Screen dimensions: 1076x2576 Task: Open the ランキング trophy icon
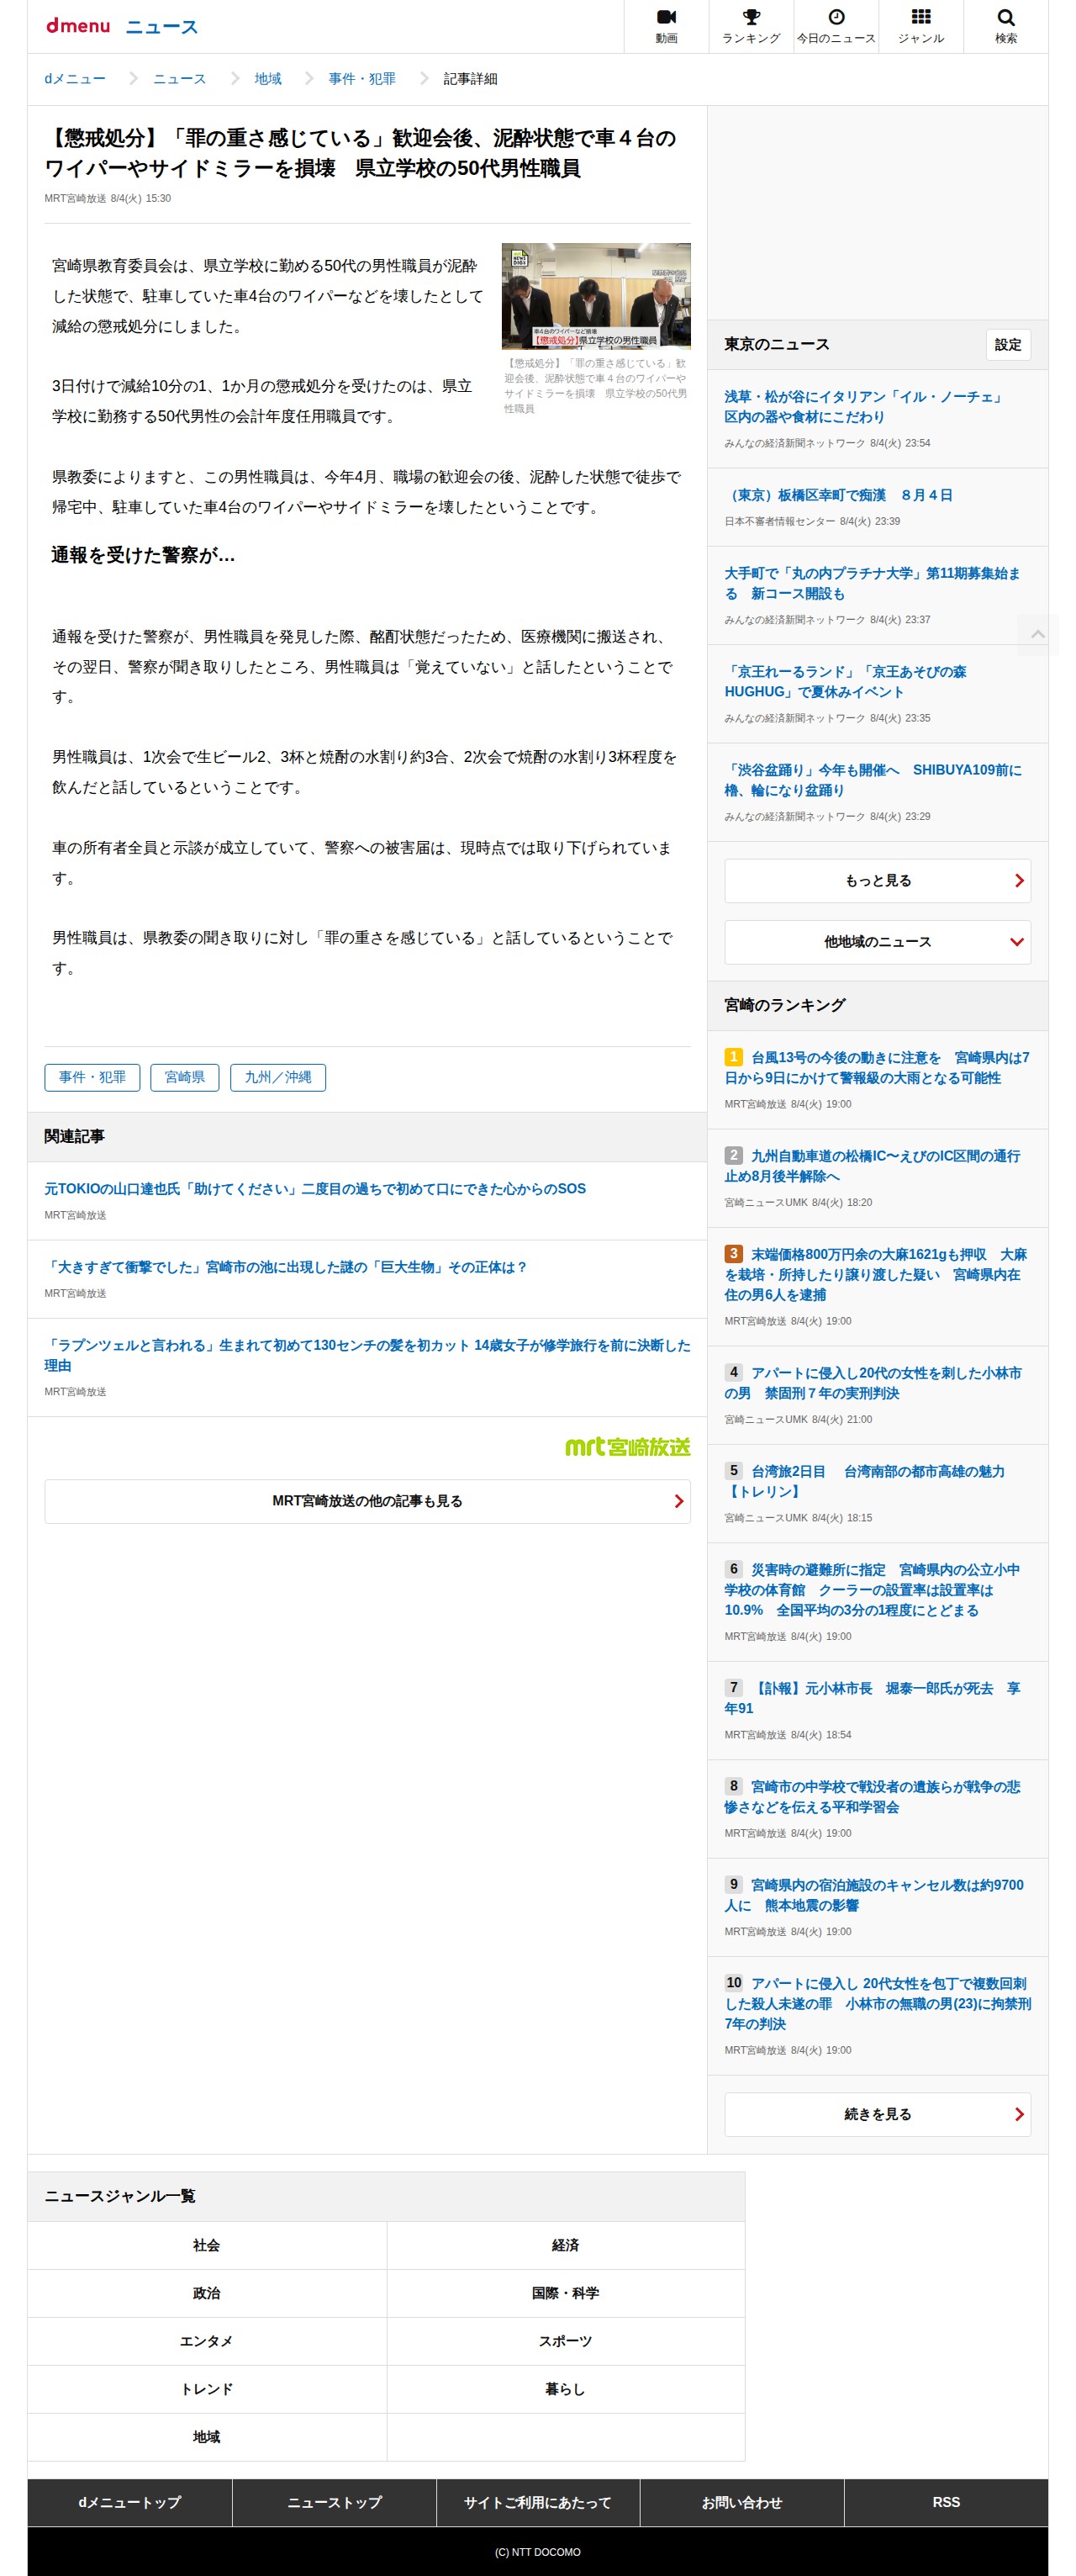coord(751,26)
